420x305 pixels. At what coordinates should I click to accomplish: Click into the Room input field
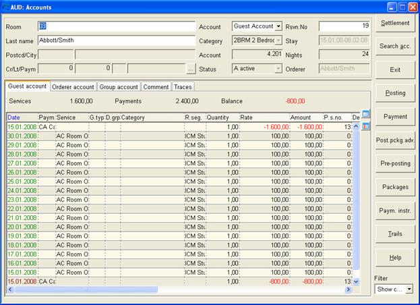pos(117,26)
